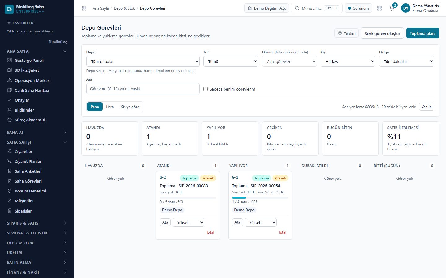Click İptal link on G-1 card
Screen dimensions: 446x278
click(x=282, y=232)
